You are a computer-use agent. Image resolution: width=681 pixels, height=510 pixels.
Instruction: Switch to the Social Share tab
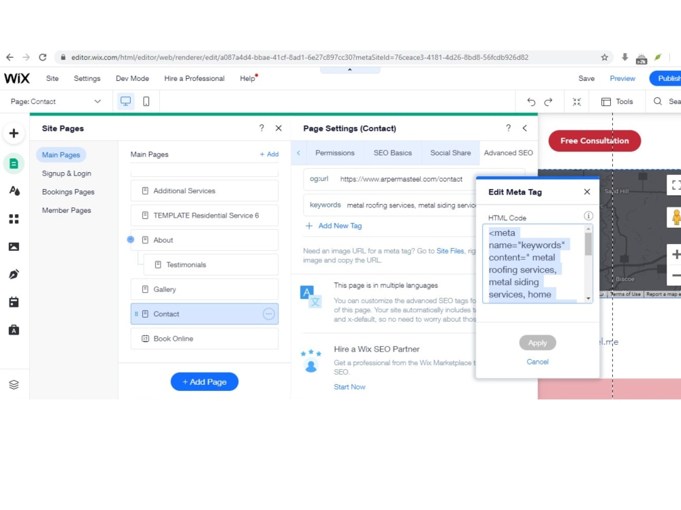tap(450, 152)
